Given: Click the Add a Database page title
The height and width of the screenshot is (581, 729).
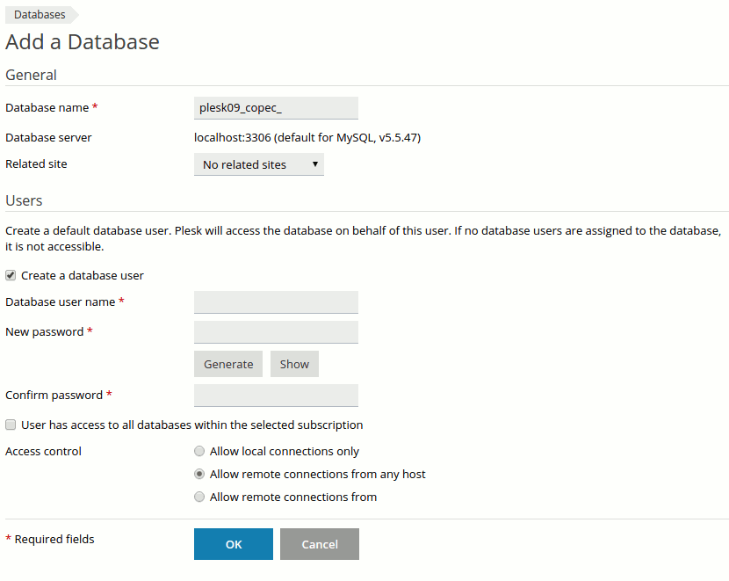Looking at the screenshot, I should pyautogui.click(x=83, y=41).
